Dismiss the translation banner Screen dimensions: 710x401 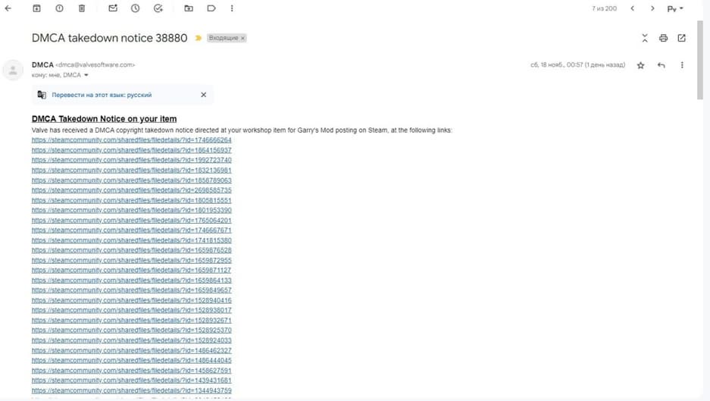203,95
